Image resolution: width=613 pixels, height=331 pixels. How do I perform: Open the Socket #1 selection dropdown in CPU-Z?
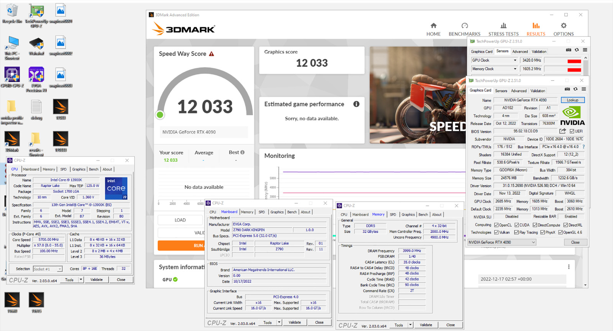pyautogui.click(x=48, y=269)
